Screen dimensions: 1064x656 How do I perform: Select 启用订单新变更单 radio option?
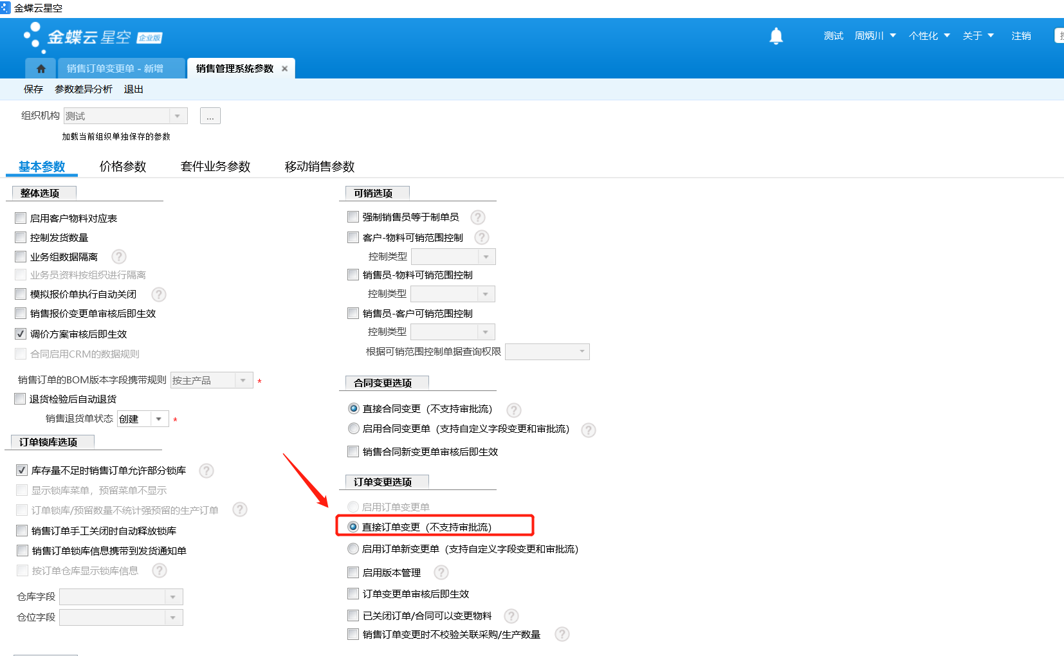coord(353,549)
